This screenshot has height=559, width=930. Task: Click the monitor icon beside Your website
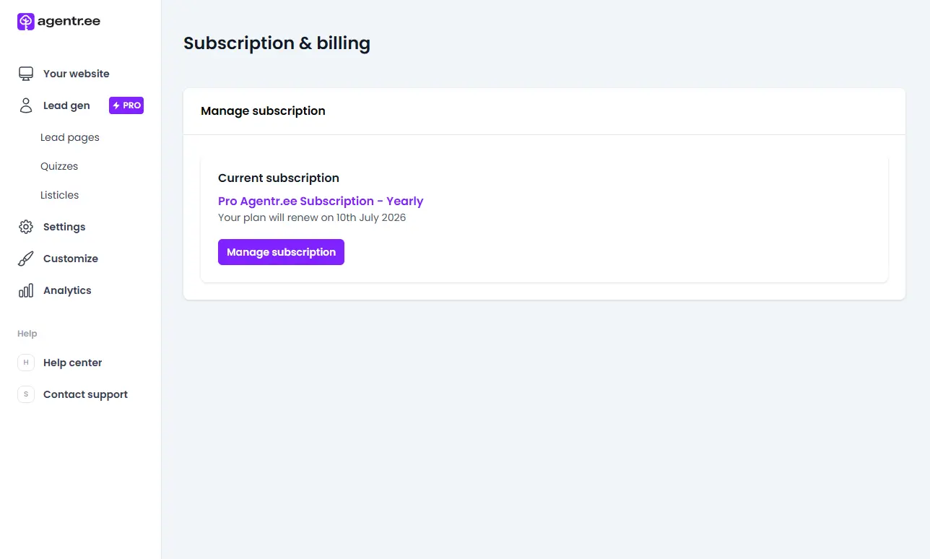pyautogui.click(x=26, y=74)
